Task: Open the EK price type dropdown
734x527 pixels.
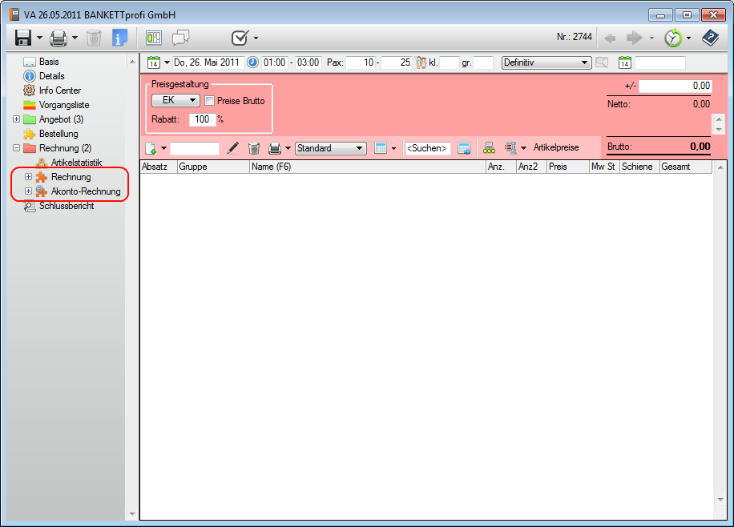Action: pos(175,101)
